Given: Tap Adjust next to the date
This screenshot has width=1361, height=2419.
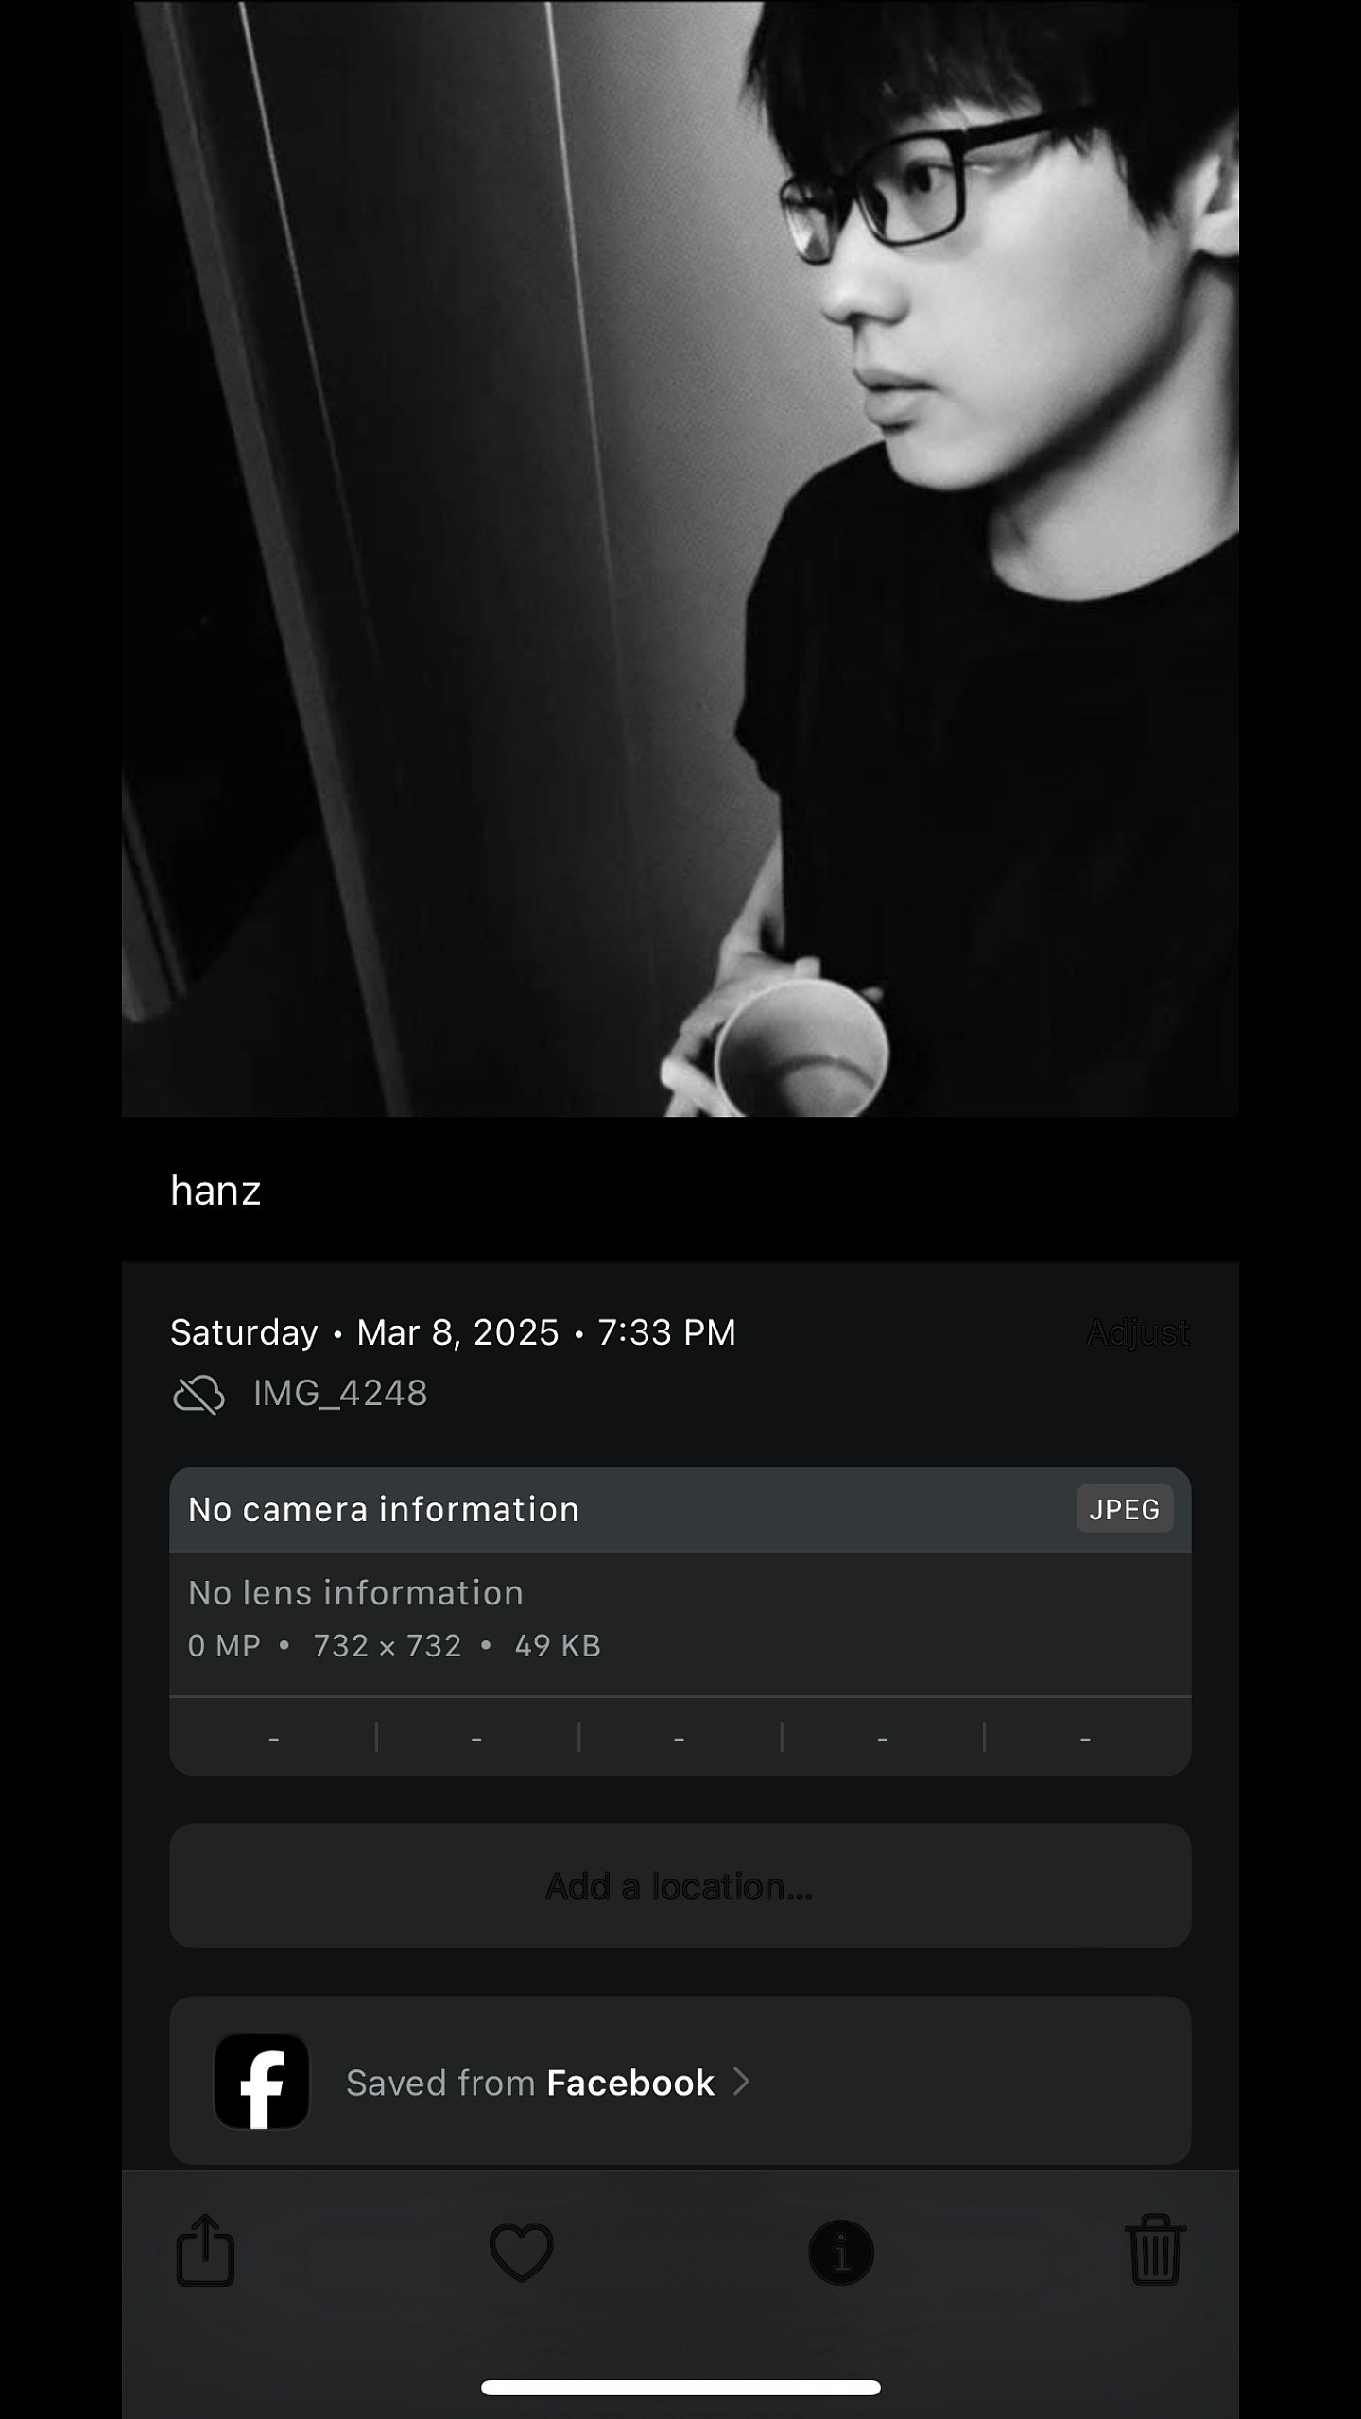Looking at the screenshot, I should tap(1137, 1332).
